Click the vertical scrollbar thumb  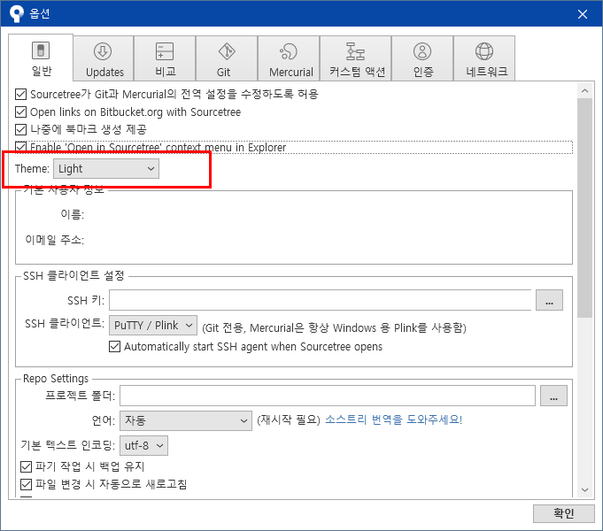585,208
